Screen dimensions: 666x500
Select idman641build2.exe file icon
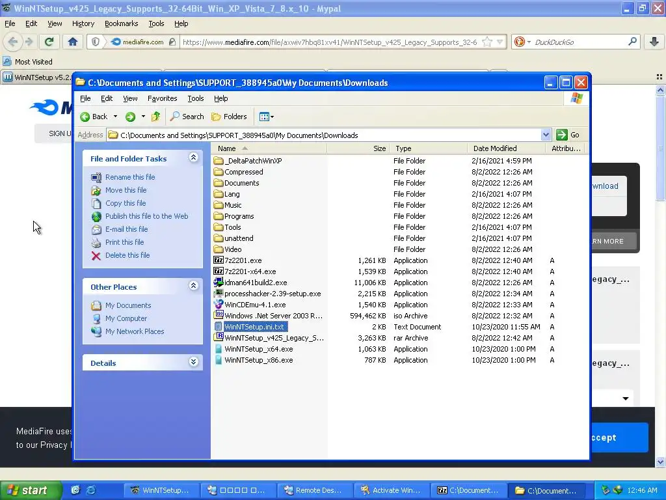tap(219, 283)
